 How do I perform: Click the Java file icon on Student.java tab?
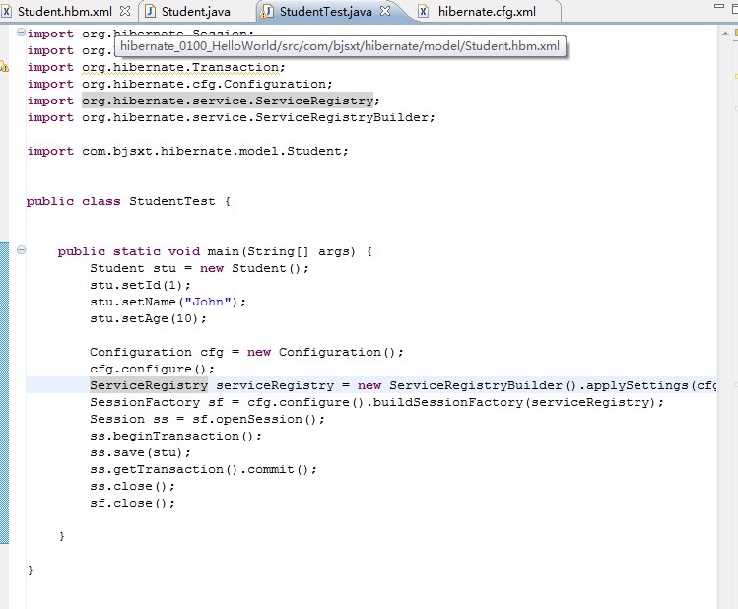[151, 12]
